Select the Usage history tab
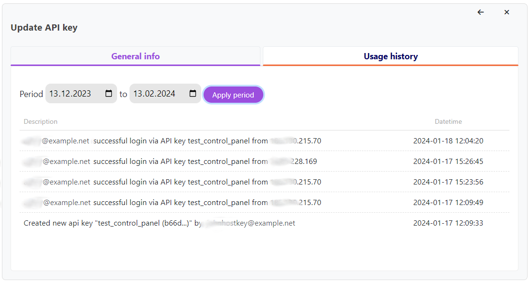 tap(390, 56)
